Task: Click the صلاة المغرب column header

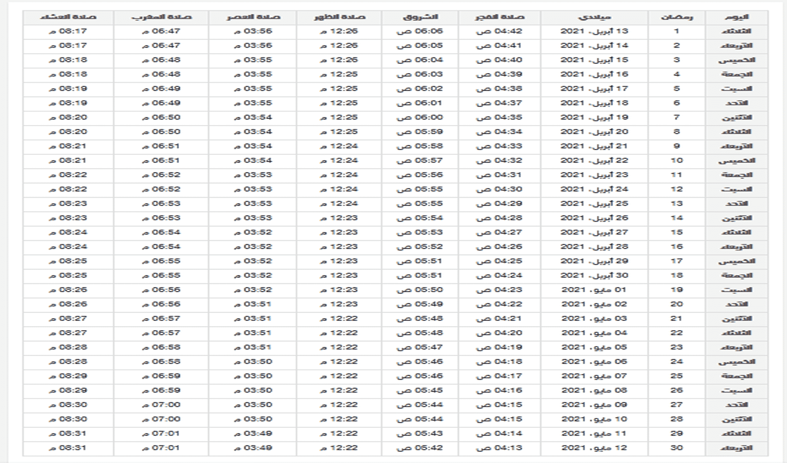Action: coord(161,17)
